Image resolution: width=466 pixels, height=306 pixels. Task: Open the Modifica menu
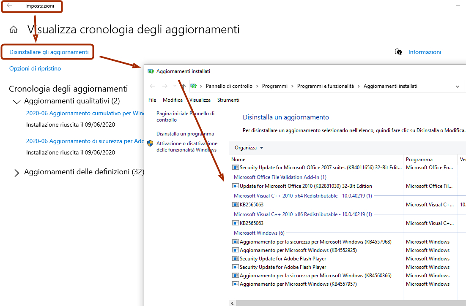(x=173, y=100)
